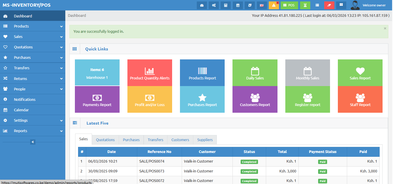This screenshot has height=184, width=393.
Task: Click the Dashboard breadcrumb link
Action: tap(77, 15)
